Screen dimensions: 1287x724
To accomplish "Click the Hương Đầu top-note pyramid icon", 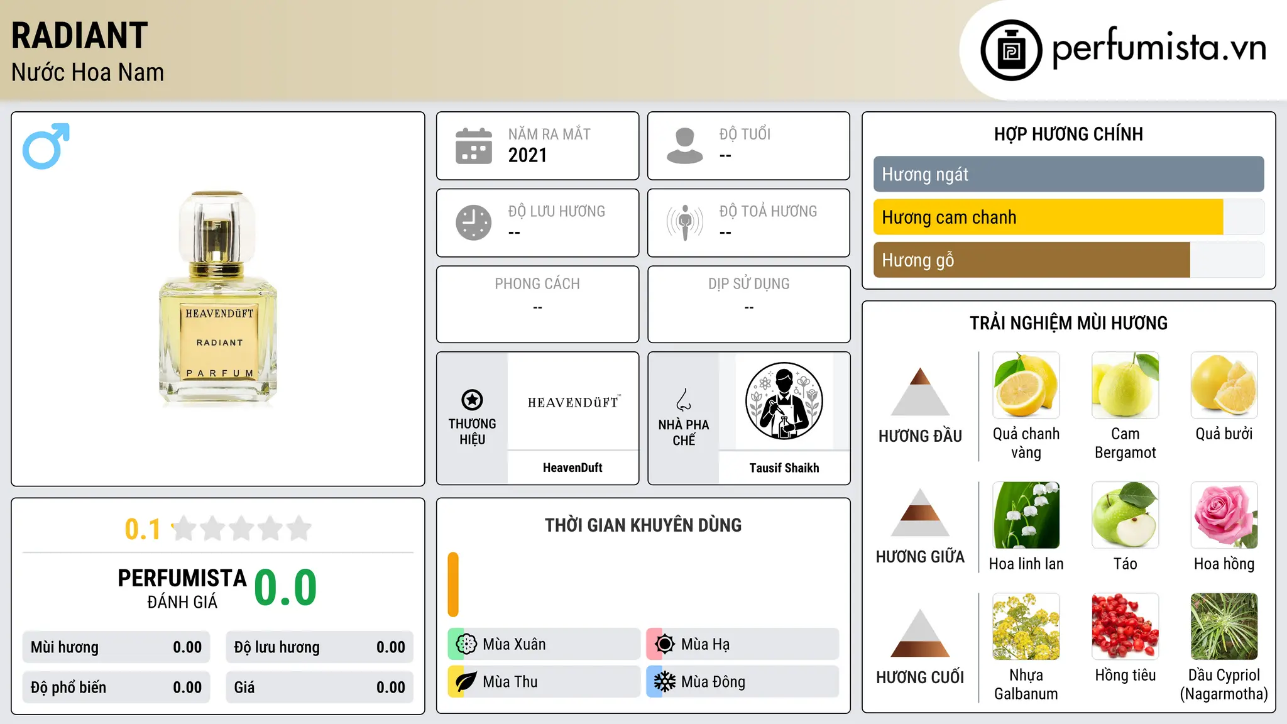I will [x=920, y=392].
